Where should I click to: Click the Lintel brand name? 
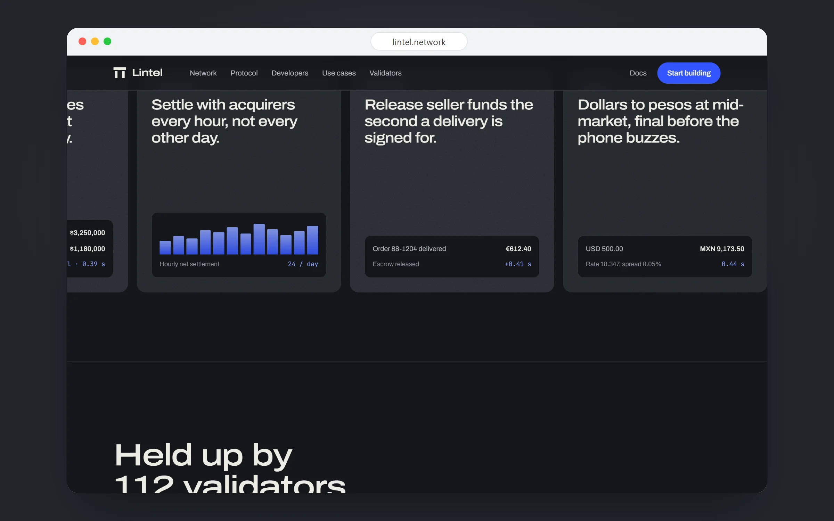(x=147, y=73)
